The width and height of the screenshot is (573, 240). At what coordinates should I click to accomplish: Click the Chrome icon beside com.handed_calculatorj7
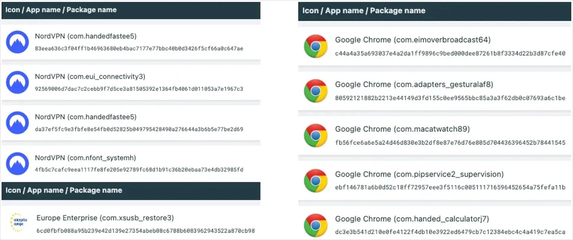point(315,225)
